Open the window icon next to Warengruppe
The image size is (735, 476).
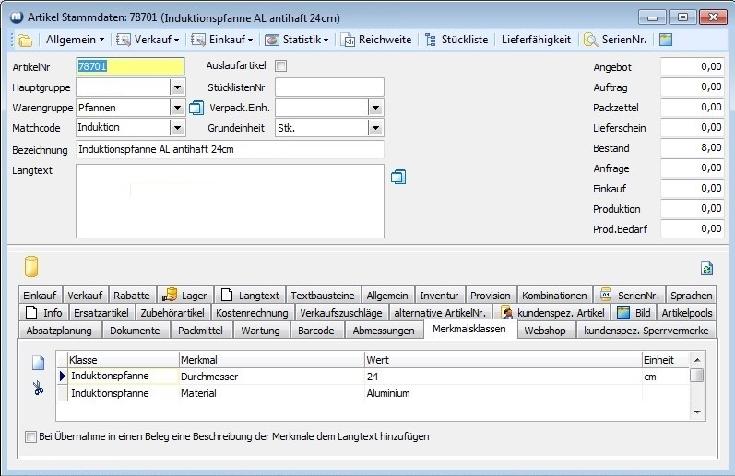tap(196, 108)
